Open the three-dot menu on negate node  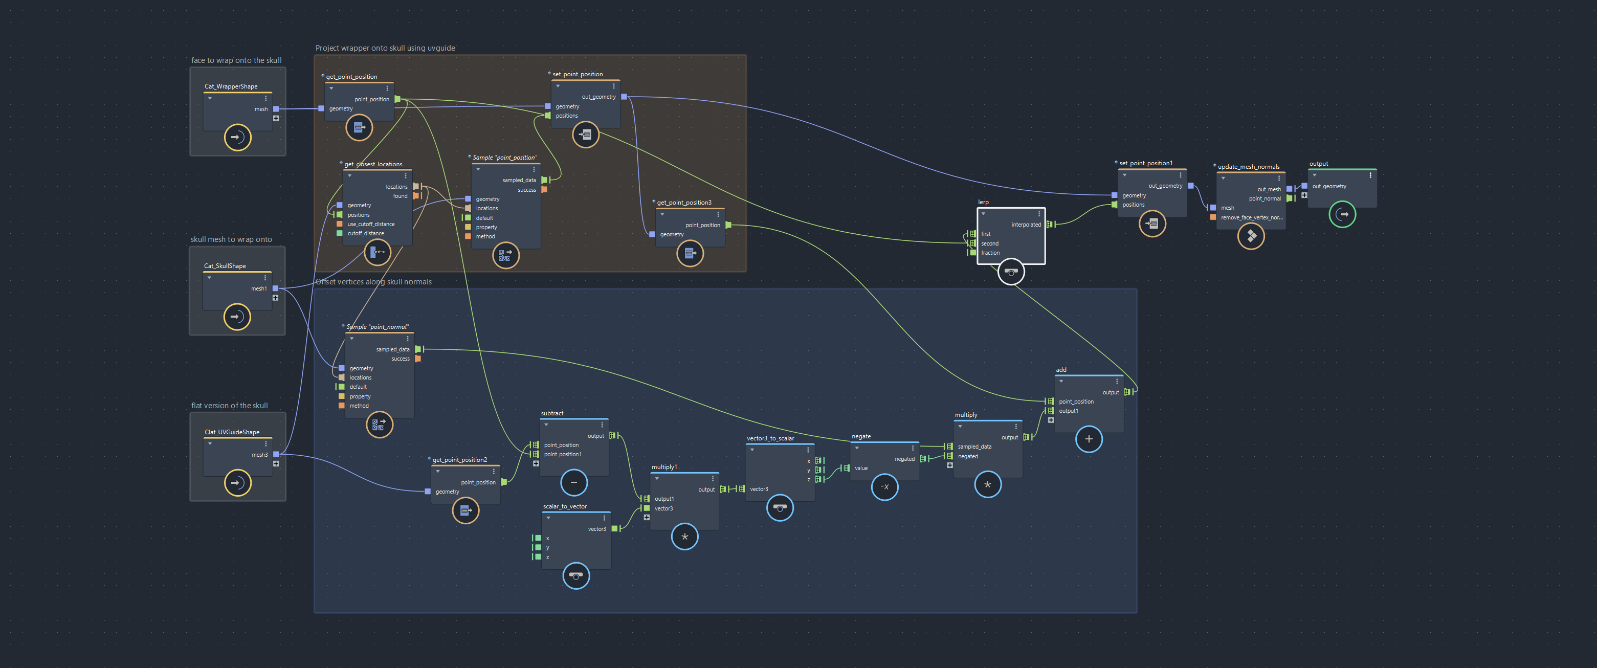pos(913,448)
